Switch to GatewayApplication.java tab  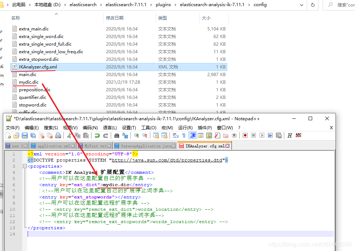(x=145, y=146)
